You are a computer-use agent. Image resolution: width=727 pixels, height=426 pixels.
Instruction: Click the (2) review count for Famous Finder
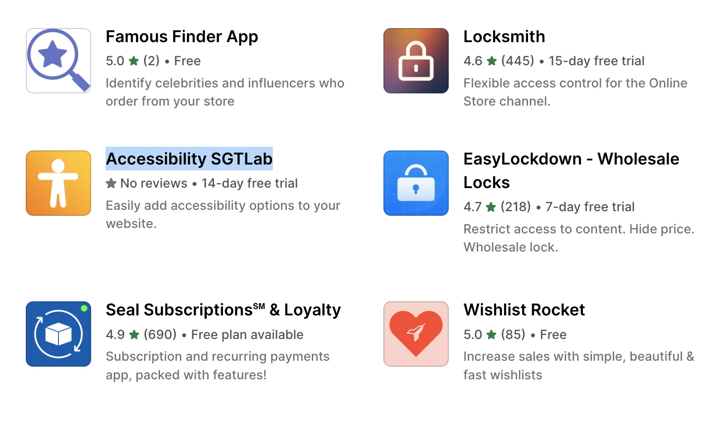pos(151,61)
